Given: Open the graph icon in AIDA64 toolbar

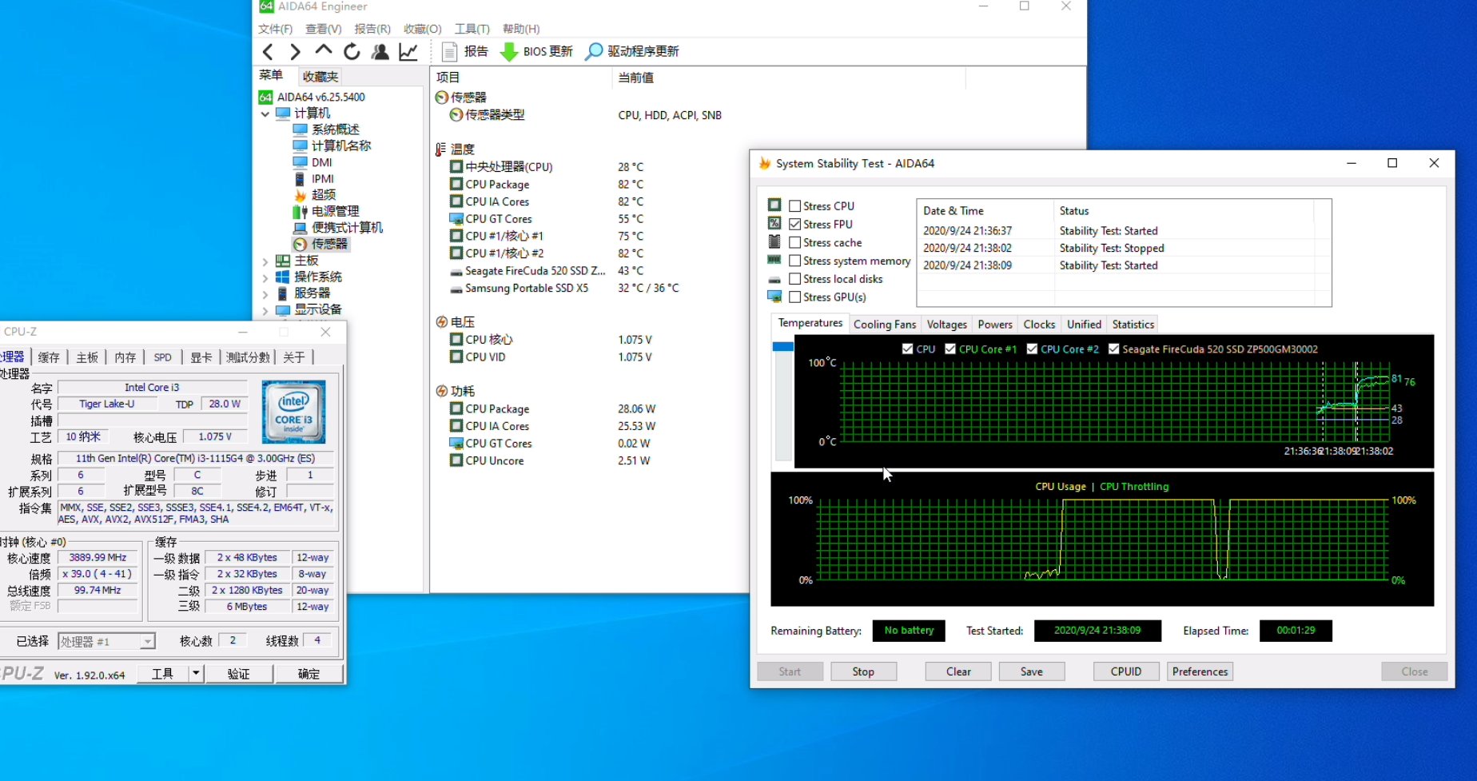Looking at the screenshot, I should pyautogui.click(x=408, y=52).
